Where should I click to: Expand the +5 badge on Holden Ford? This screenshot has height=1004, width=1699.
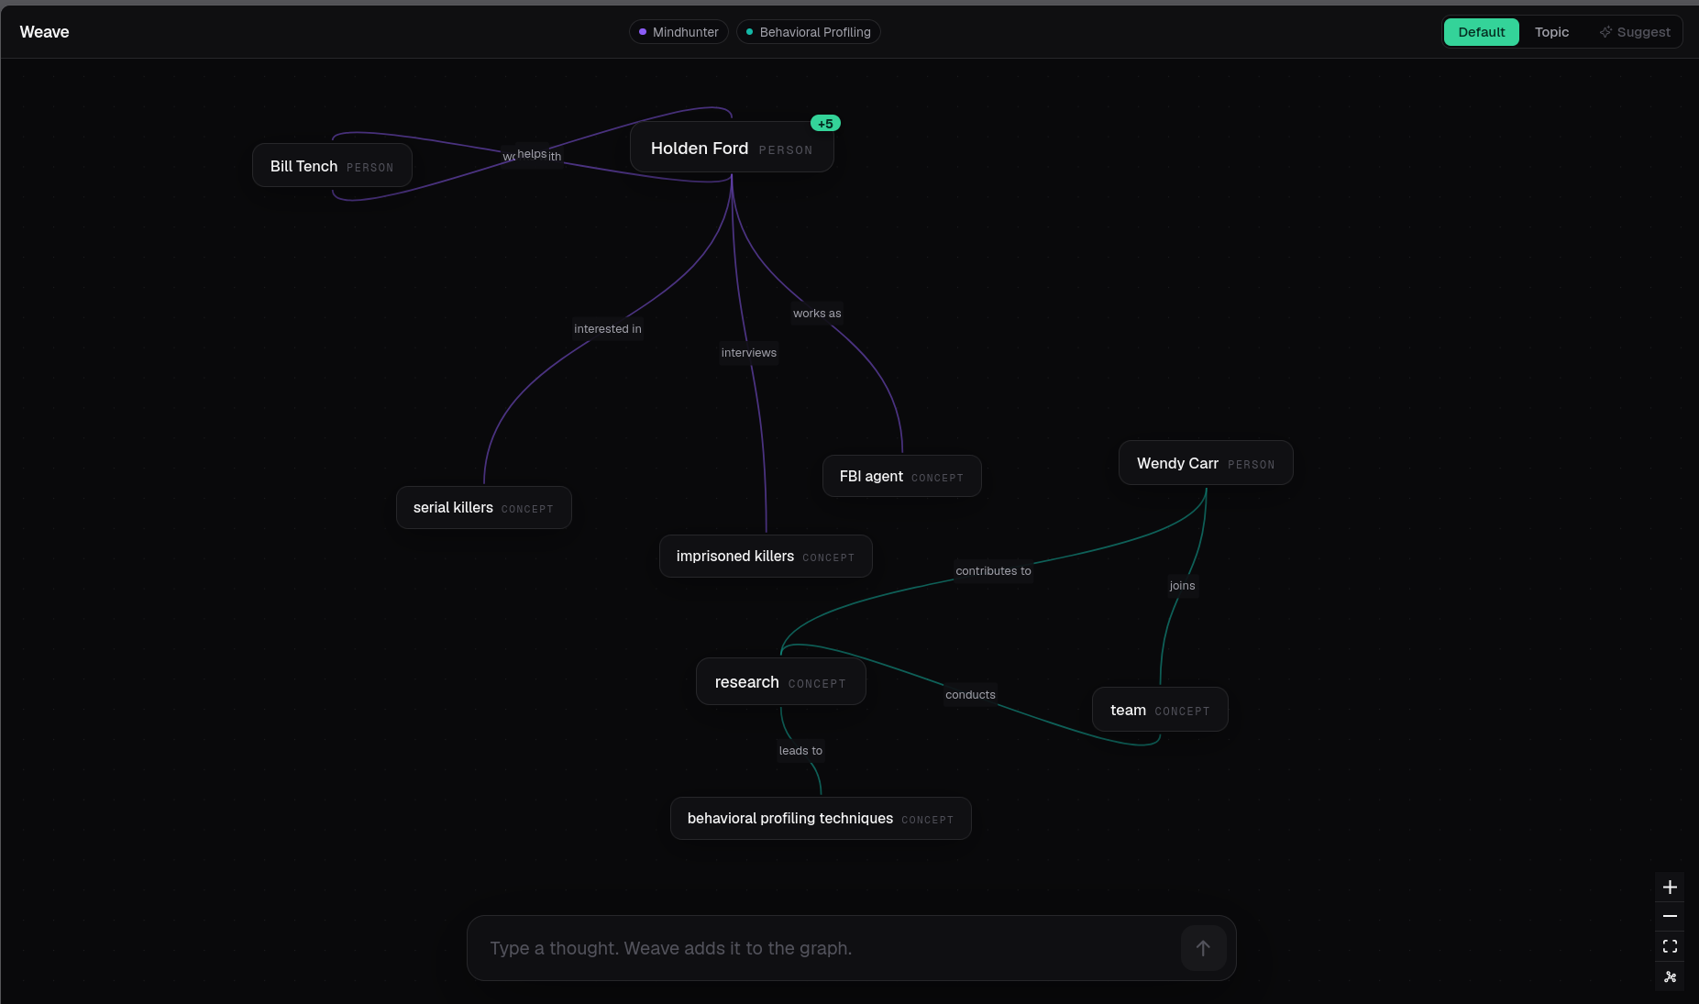825,124
